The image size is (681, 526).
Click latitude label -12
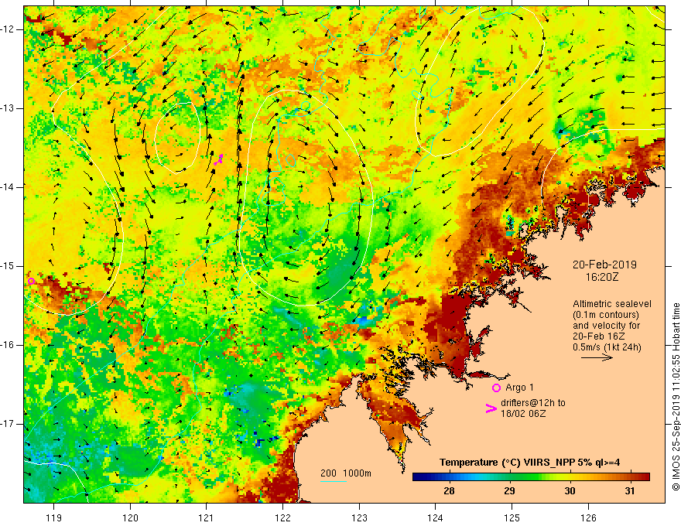[9, 29]
